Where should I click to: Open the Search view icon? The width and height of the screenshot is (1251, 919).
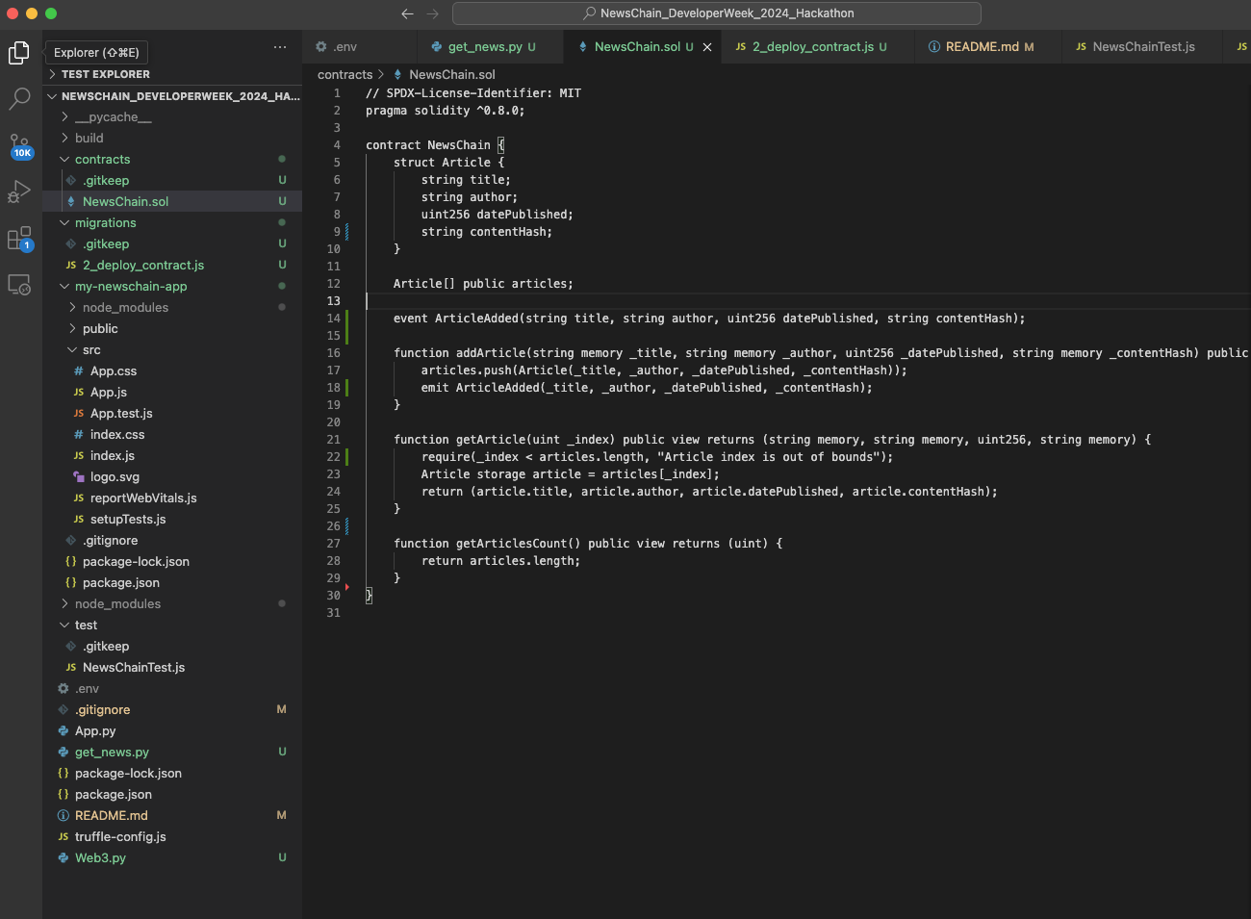point(19,99)
